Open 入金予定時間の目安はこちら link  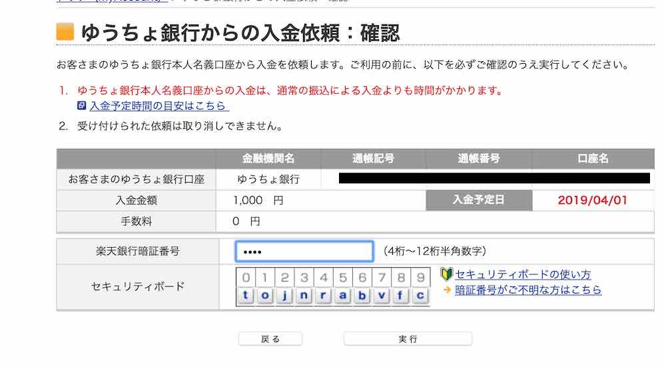coord(158,106)
